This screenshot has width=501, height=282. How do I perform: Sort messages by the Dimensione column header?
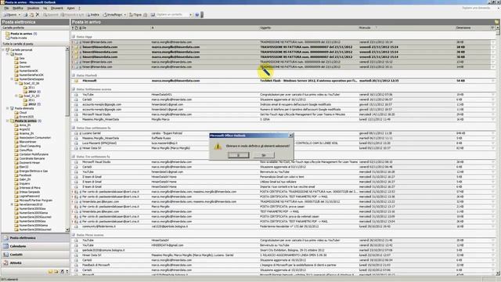[472, 28]
